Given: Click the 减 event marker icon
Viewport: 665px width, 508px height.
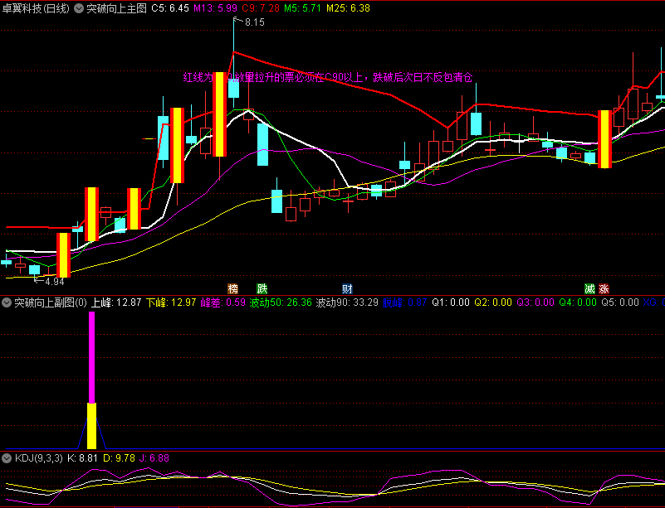Looking at the screenshot, I should [x=589, y=289].
